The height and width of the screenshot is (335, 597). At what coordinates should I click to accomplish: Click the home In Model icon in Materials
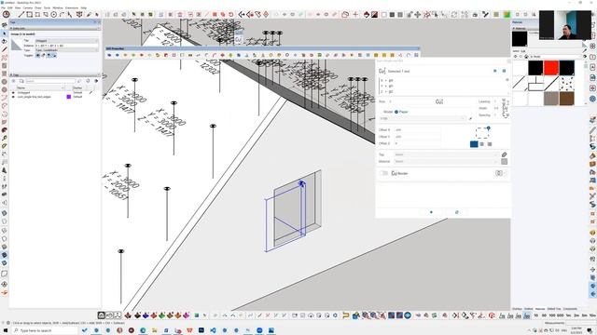click(526, 57)
